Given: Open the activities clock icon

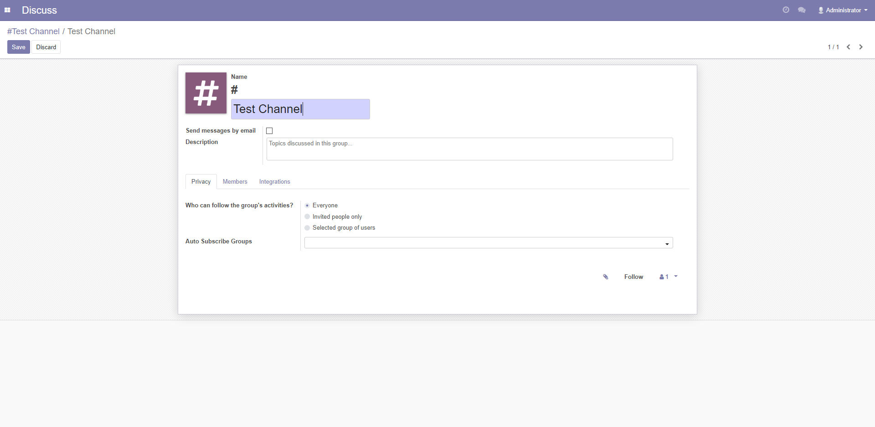Looking at the screenshot, I should coord(786,10).
